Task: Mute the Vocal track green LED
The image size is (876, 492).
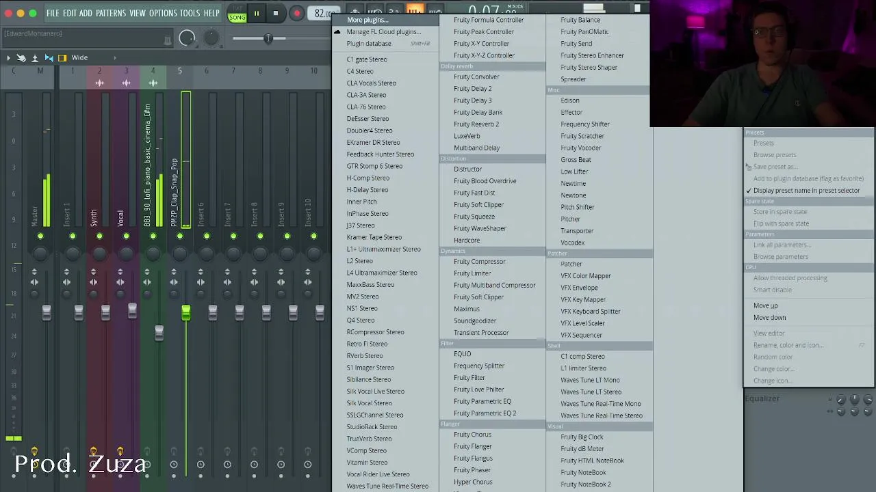Action: [x=126, y=236]
